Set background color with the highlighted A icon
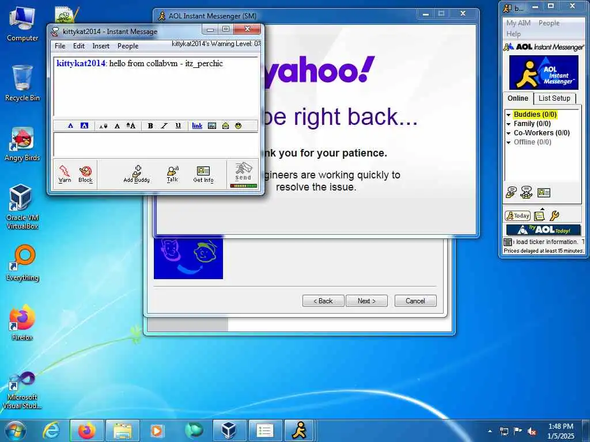Image resolution: width=590 pixels, height=442 pixels. click(x=84, y=125)
